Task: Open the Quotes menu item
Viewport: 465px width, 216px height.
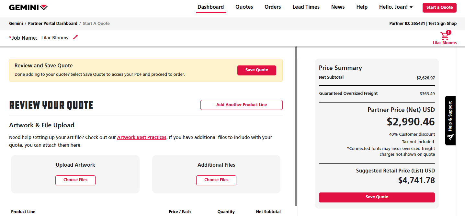Action: 244,7
